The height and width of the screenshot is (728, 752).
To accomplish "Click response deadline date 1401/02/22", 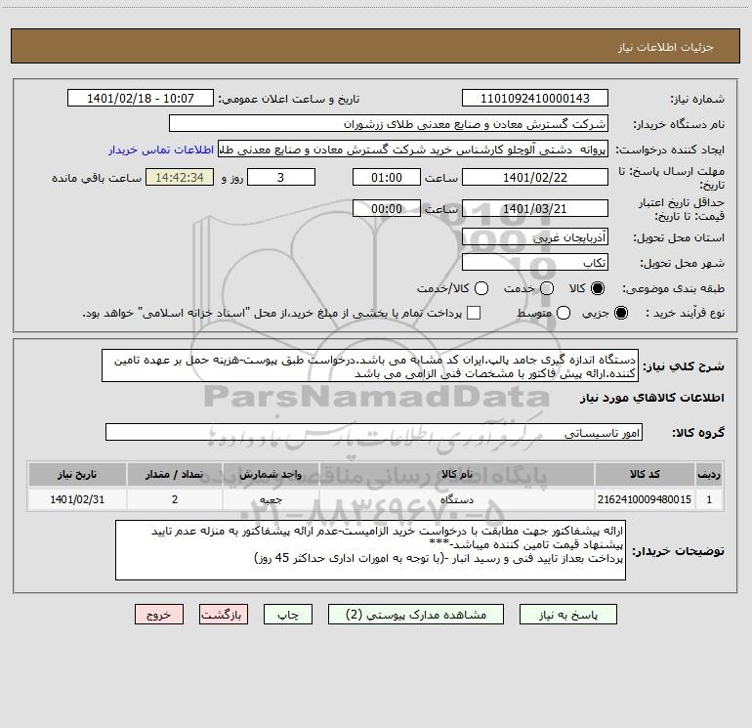I will tap(535, 177).
